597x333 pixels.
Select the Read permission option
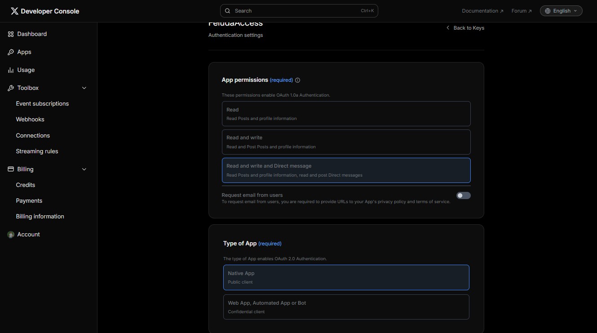346,114
